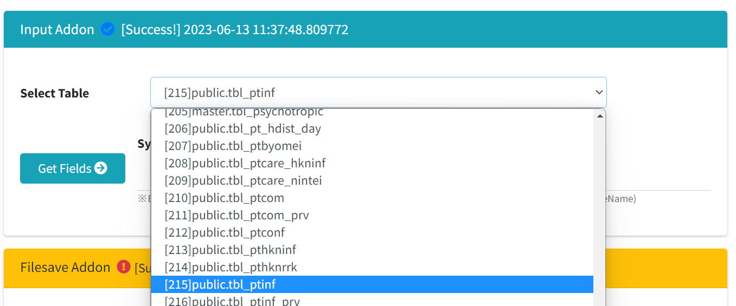This screenshot has width=736, height=306.
Task: Click the blue success checkmark icon
Action: [108, 29]
